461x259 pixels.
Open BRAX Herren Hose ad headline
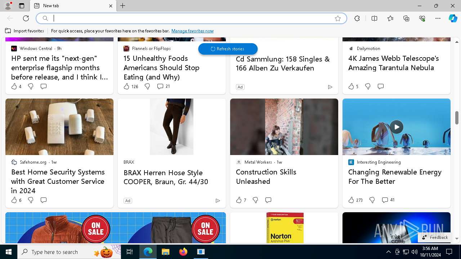click(166, 177)
